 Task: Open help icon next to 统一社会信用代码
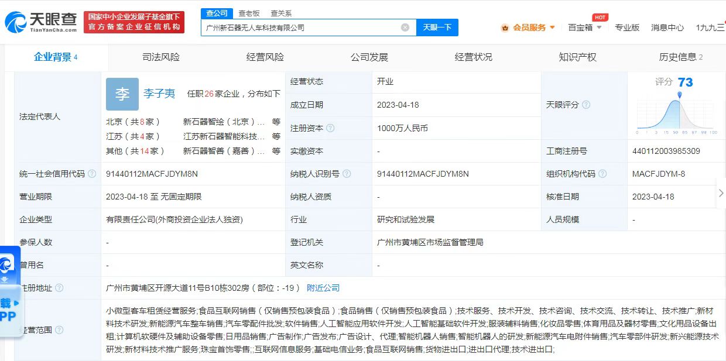(x=92, y=174)
